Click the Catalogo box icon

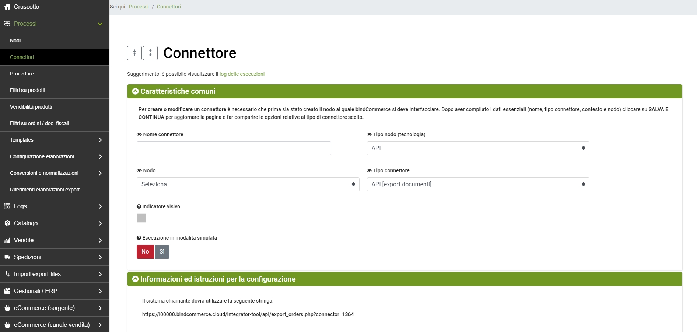(x=7, y=223)
